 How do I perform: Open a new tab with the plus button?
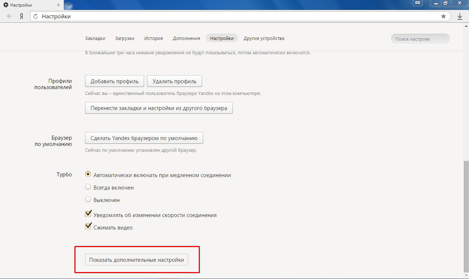[x=69, y=5]
